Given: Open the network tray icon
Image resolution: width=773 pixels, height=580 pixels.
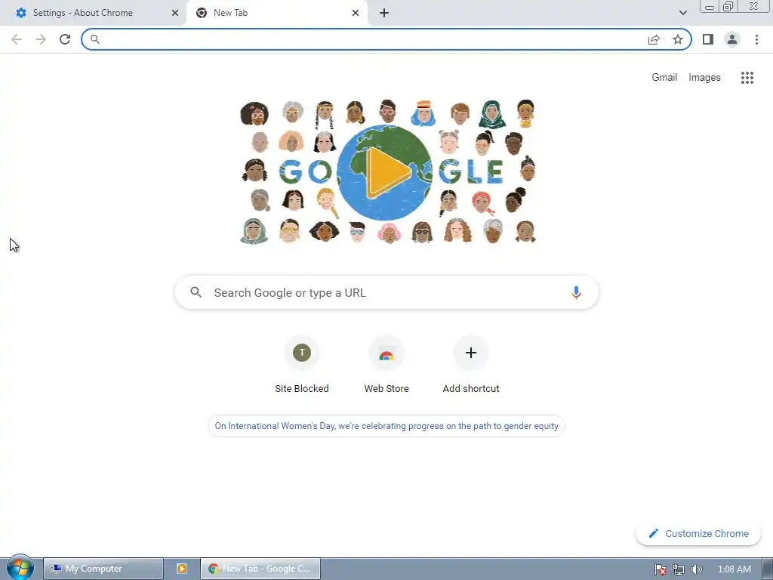Looking at the screenshot, I should tap(679, 569).
